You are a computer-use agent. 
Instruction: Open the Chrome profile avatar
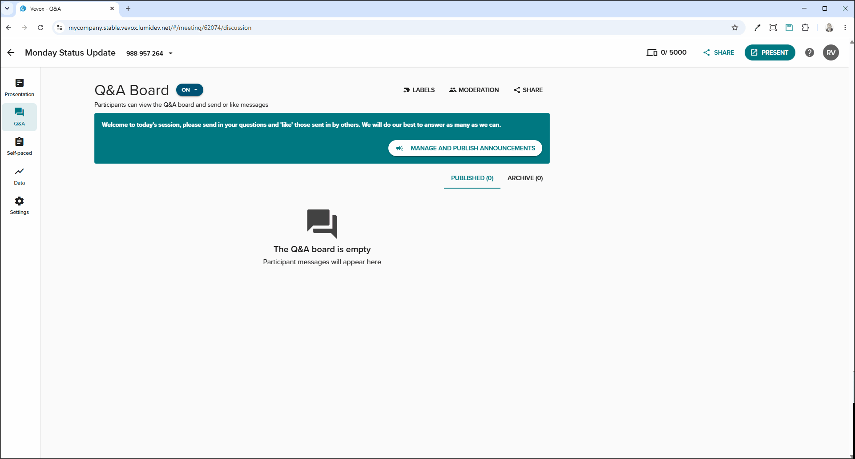(829, 28)
